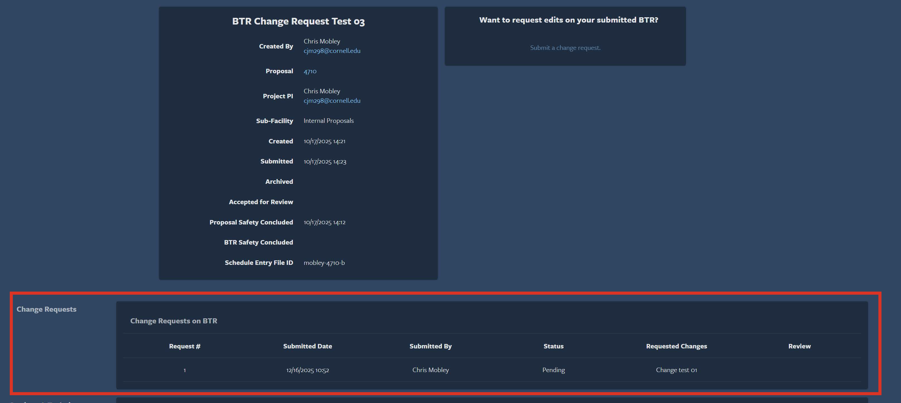Click the Sub-Facility value Internal Proposals
The image size is (901, 403).
coord(328,121)
